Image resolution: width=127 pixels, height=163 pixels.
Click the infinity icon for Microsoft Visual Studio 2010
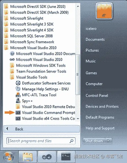[x=12, y=60]
